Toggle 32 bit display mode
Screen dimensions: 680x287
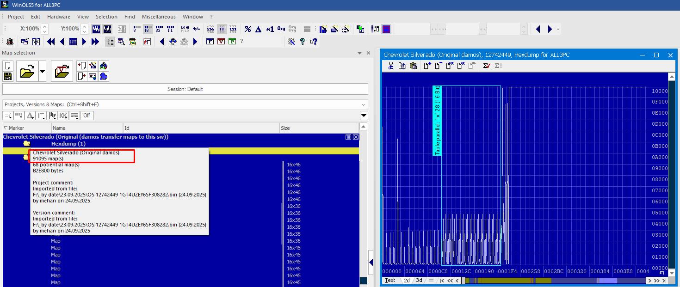coord(159,29)
